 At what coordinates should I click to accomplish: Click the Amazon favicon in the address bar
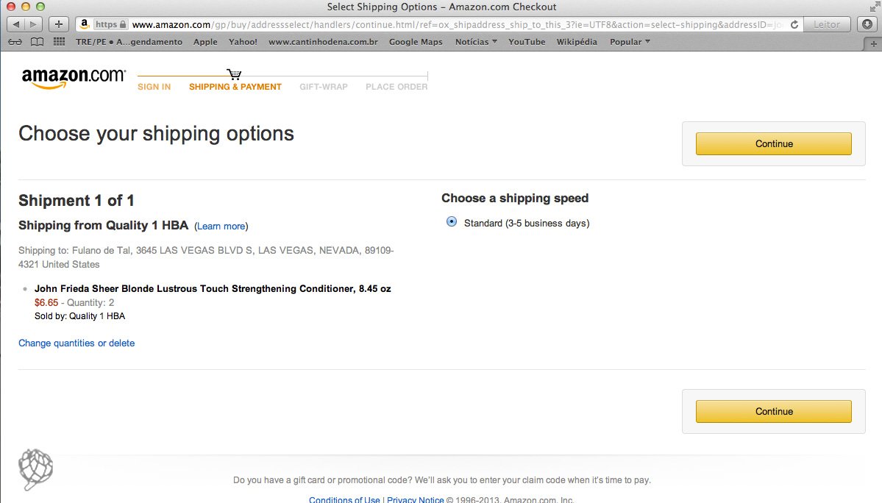click(83, 23)
